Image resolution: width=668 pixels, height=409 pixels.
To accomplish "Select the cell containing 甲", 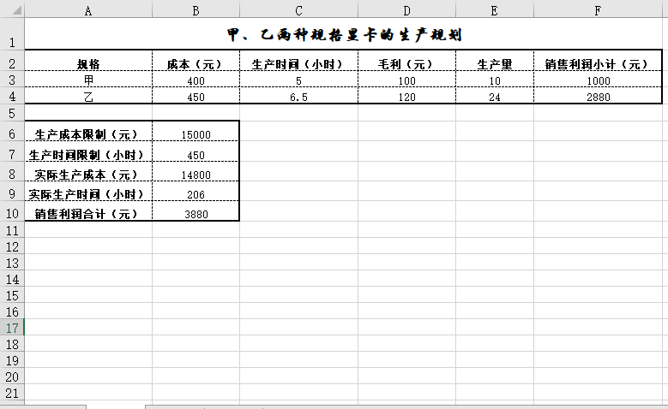I will point(88,80).
